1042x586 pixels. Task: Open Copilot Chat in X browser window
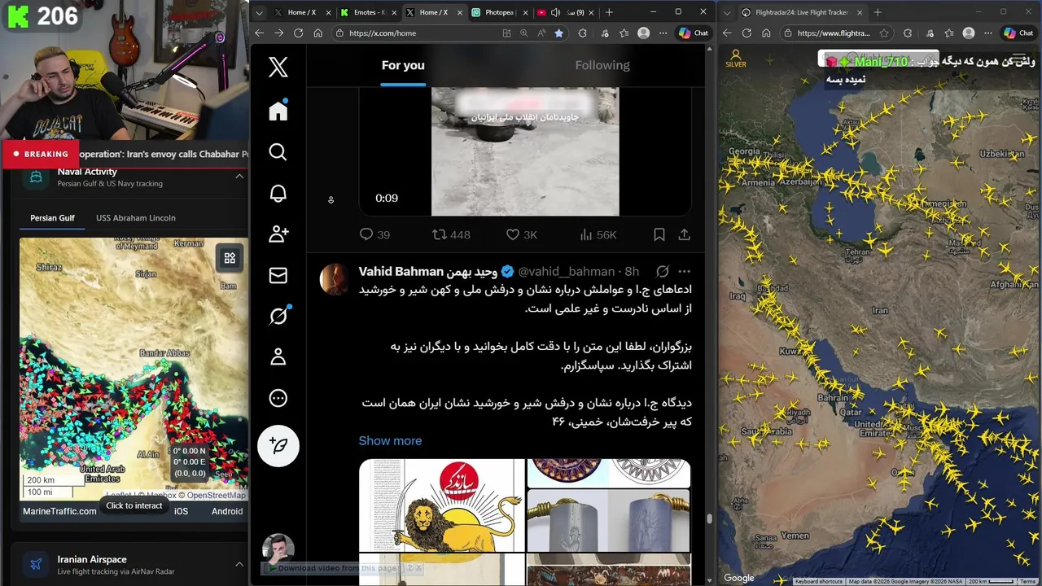click(x=694, y=33)
